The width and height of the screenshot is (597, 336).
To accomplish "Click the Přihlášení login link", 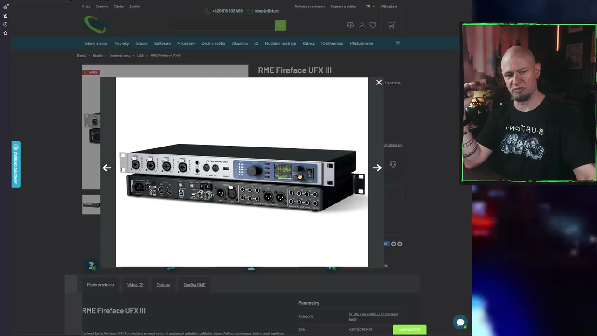I will click(x=389, y=7).
